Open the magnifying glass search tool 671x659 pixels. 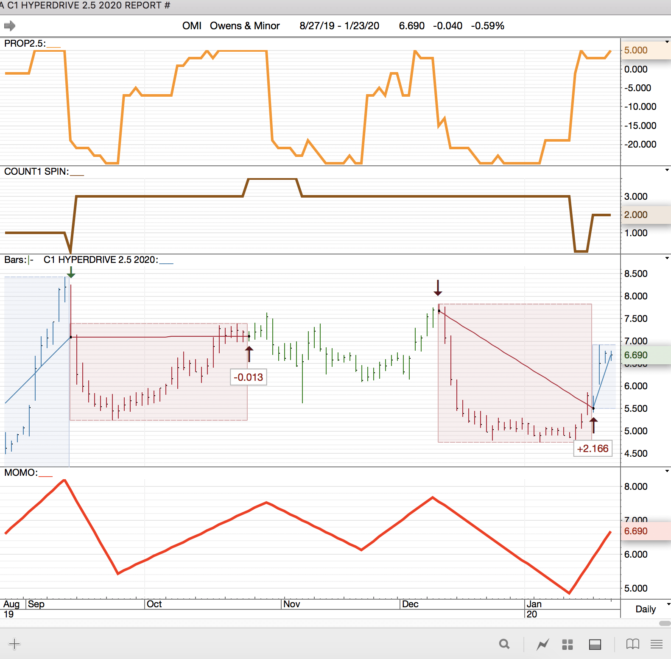pos(504,644)
